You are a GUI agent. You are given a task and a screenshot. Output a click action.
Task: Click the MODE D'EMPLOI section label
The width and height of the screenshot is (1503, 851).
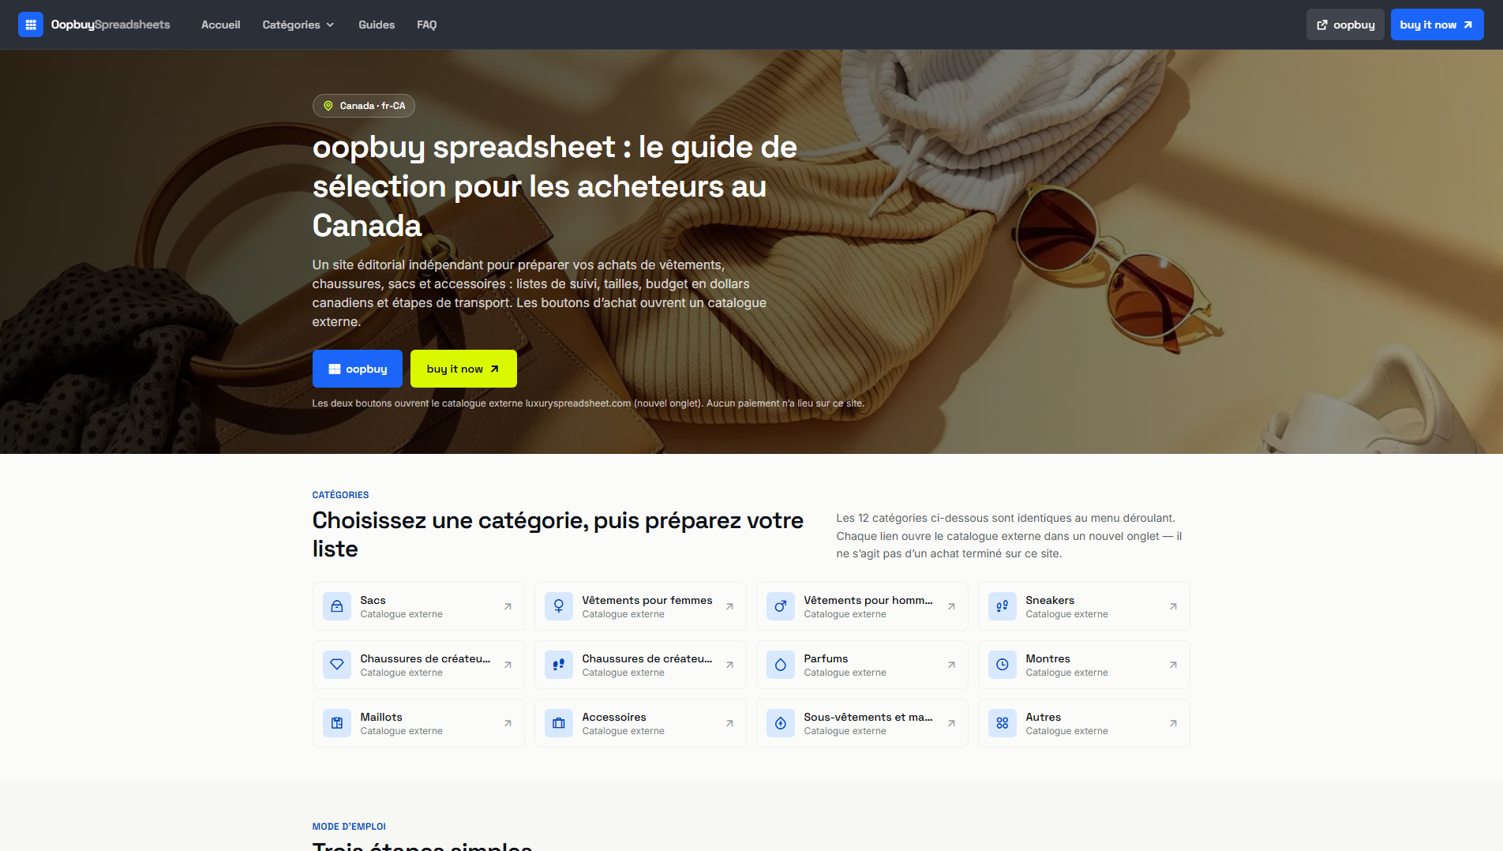349,827
